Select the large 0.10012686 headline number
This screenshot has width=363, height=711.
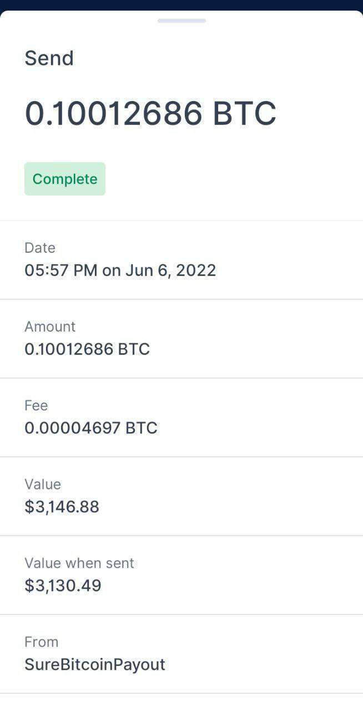tap(114, 113)
